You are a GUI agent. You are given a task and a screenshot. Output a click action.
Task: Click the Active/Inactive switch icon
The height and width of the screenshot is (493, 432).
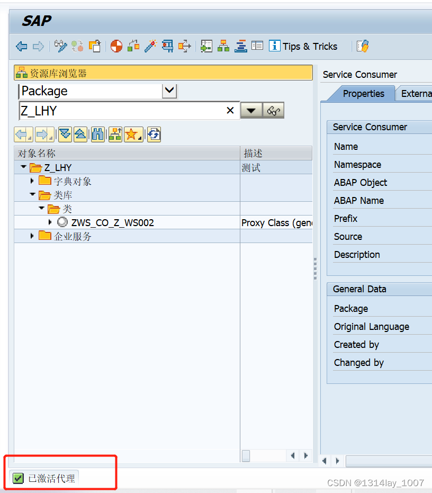coord(77,46)
